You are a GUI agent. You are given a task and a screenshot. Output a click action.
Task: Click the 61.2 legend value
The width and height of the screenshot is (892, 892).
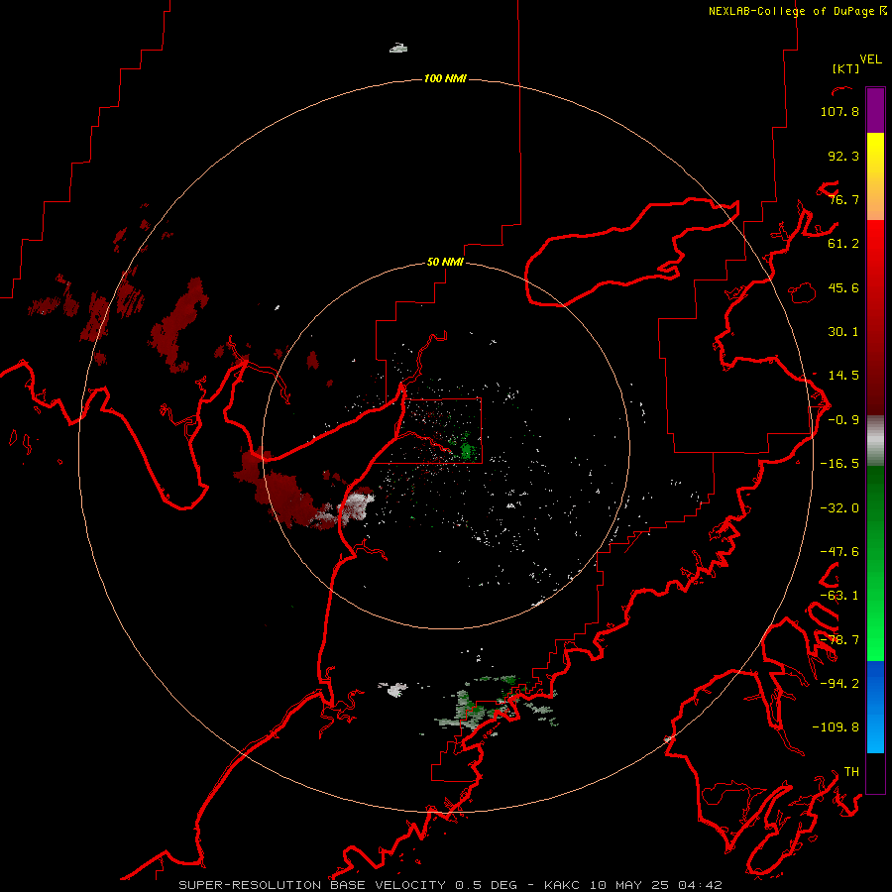coord(843,244)
